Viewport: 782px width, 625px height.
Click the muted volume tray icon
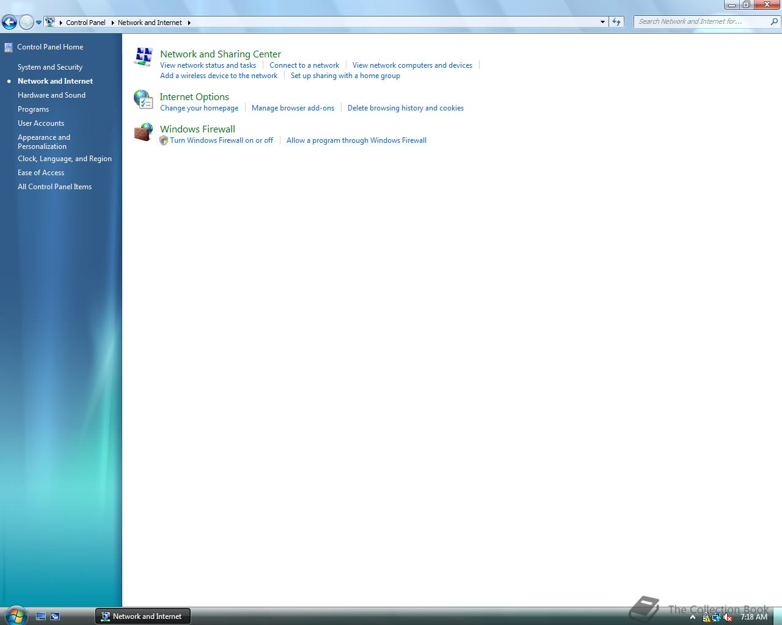(x=728, y=617)
